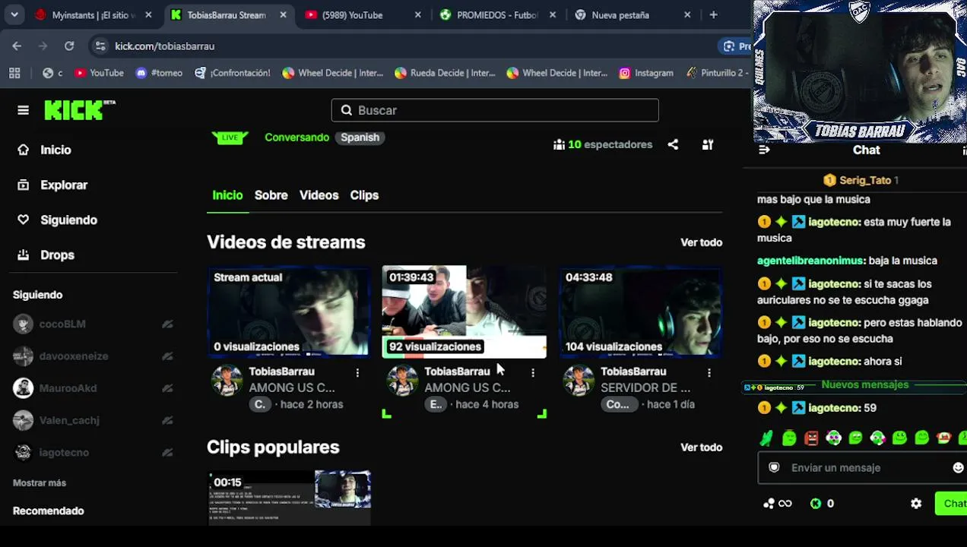Open options menu for hace 2 horas video

(357, 372)
